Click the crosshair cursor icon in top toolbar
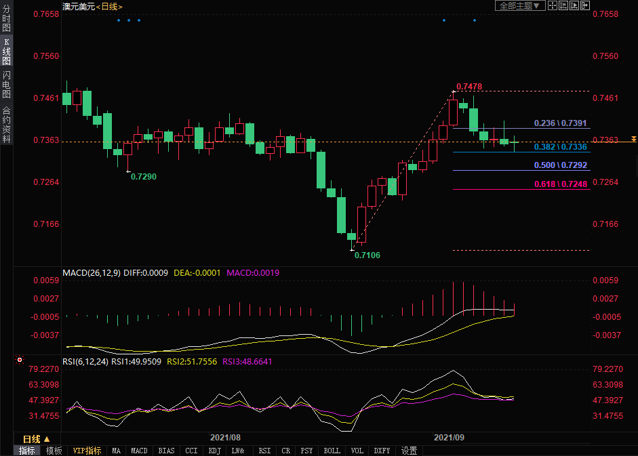This screenshot has width=638, height=456. (x=552, y=5)
